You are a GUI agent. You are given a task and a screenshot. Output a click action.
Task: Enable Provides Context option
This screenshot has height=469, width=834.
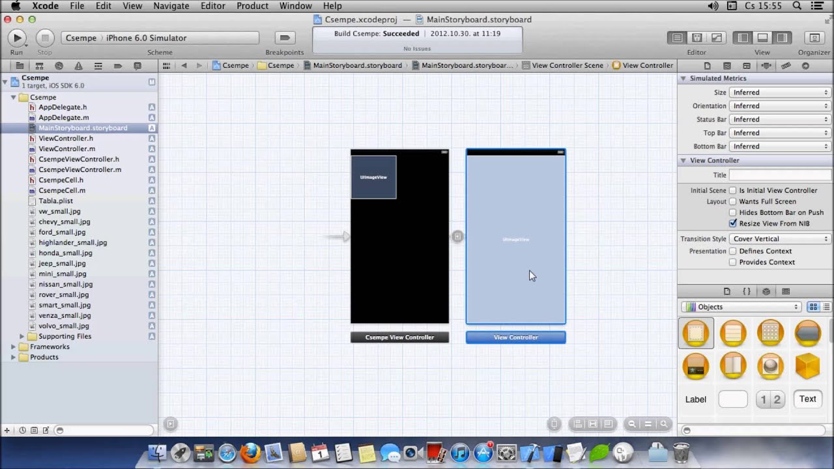[733, 262]
